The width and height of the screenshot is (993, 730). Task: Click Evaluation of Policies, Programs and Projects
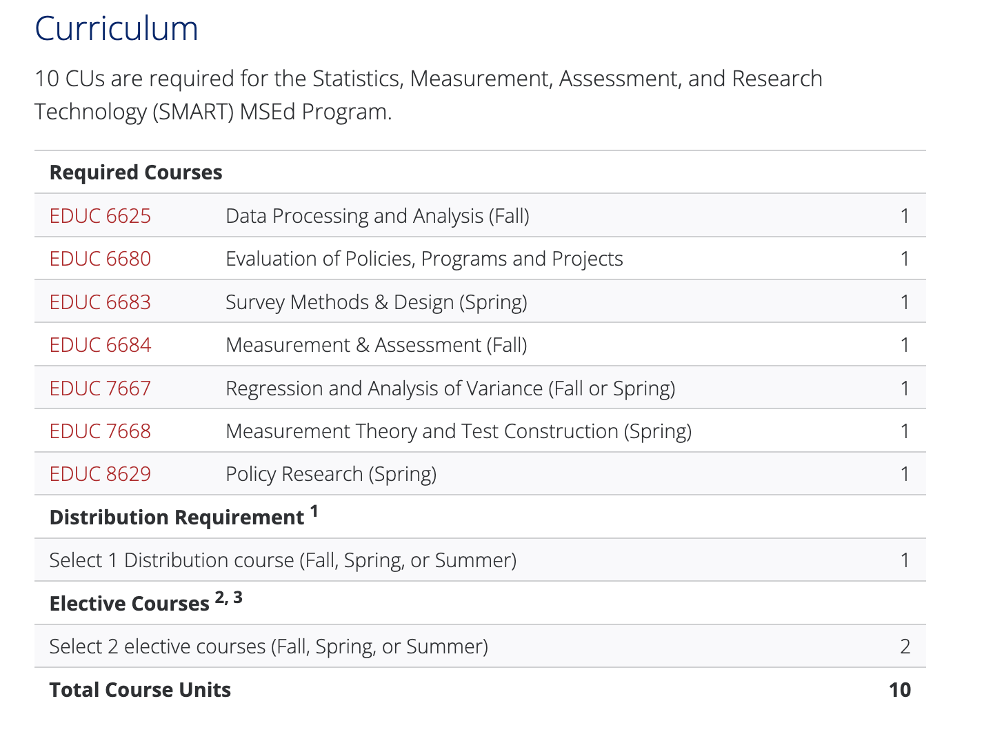[x=424, y=259]
